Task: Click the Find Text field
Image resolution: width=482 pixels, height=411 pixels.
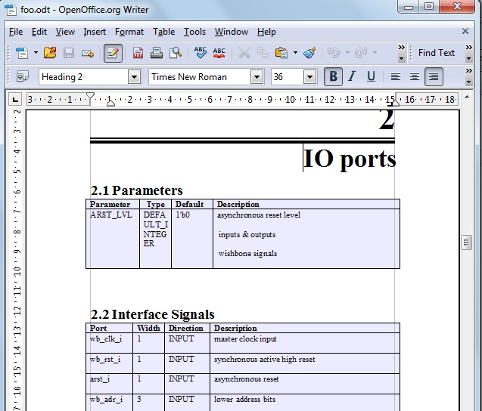Action: click(436, 53)
